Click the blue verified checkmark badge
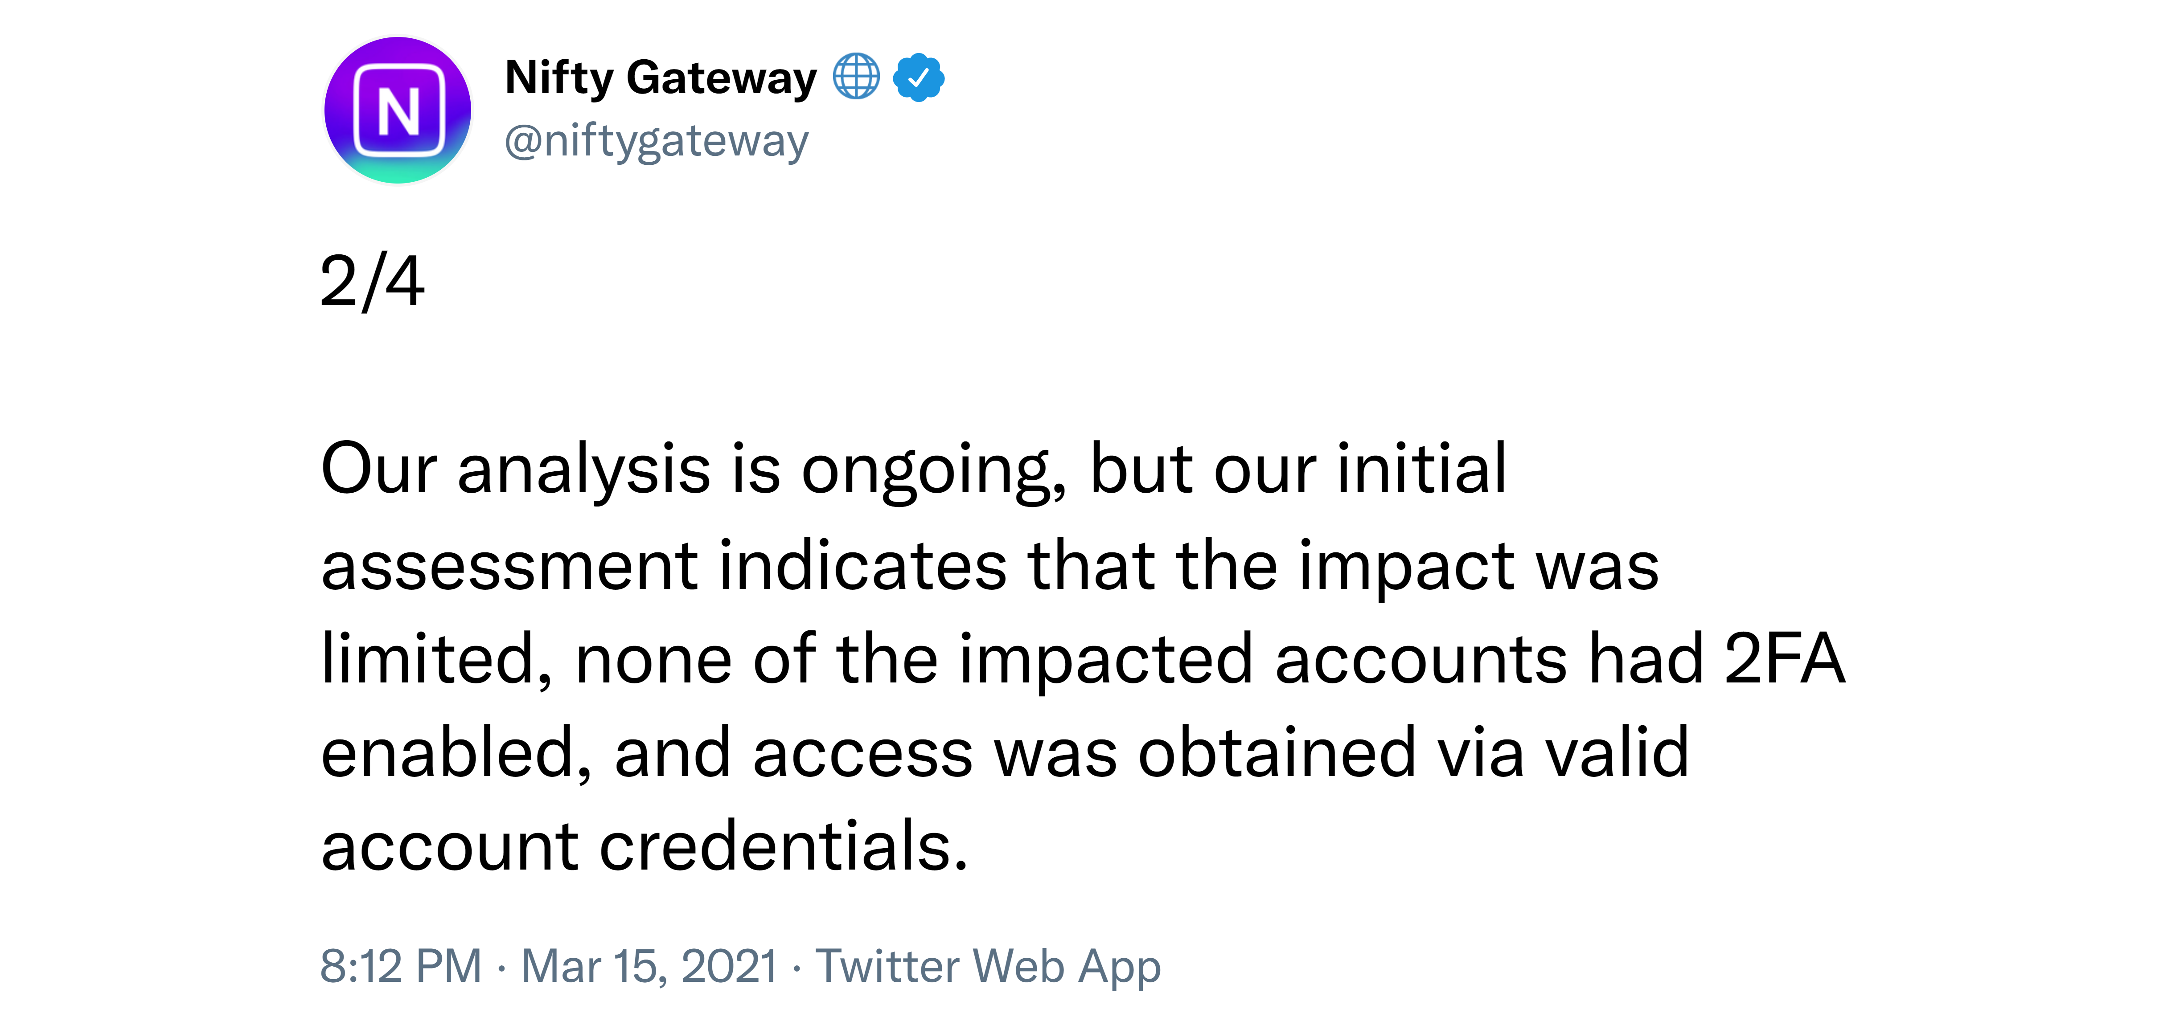The width and height of the screenshot is (2184, 1013). (x=918, y=78)
